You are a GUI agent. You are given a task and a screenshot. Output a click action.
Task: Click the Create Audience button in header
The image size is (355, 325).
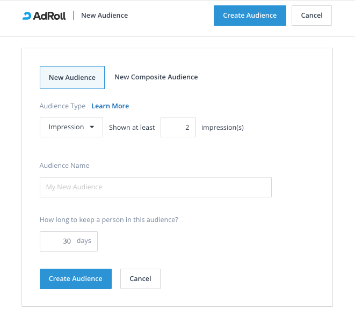pyautogui.click(x=250, y=16)
